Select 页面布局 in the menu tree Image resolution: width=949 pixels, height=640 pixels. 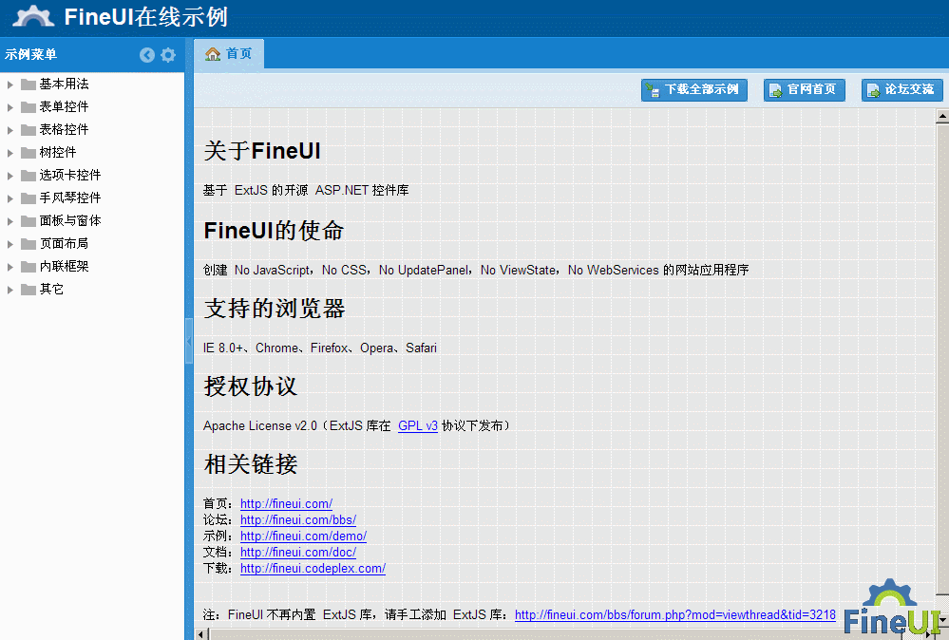65,243
